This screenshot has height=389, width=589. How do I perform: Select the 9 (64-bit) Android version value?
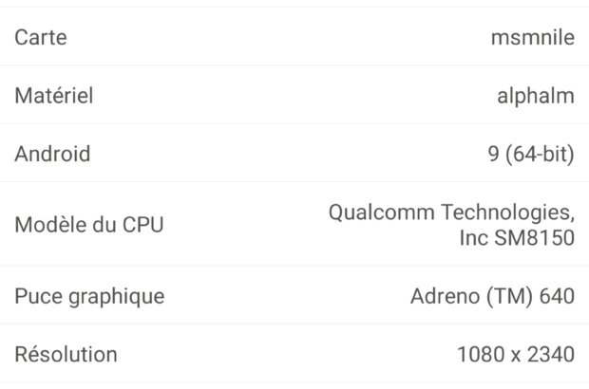tap(530, 154)
